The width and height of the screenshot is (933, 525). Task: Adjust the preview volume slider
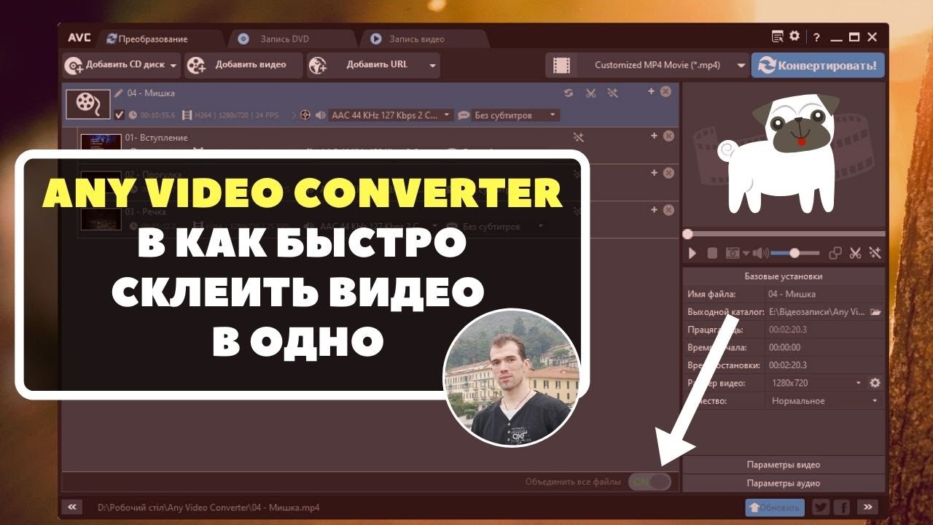tap(795, 253)
